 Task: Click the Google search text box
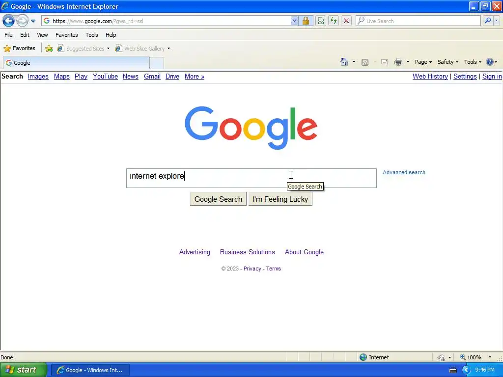[x=251, y=178]
